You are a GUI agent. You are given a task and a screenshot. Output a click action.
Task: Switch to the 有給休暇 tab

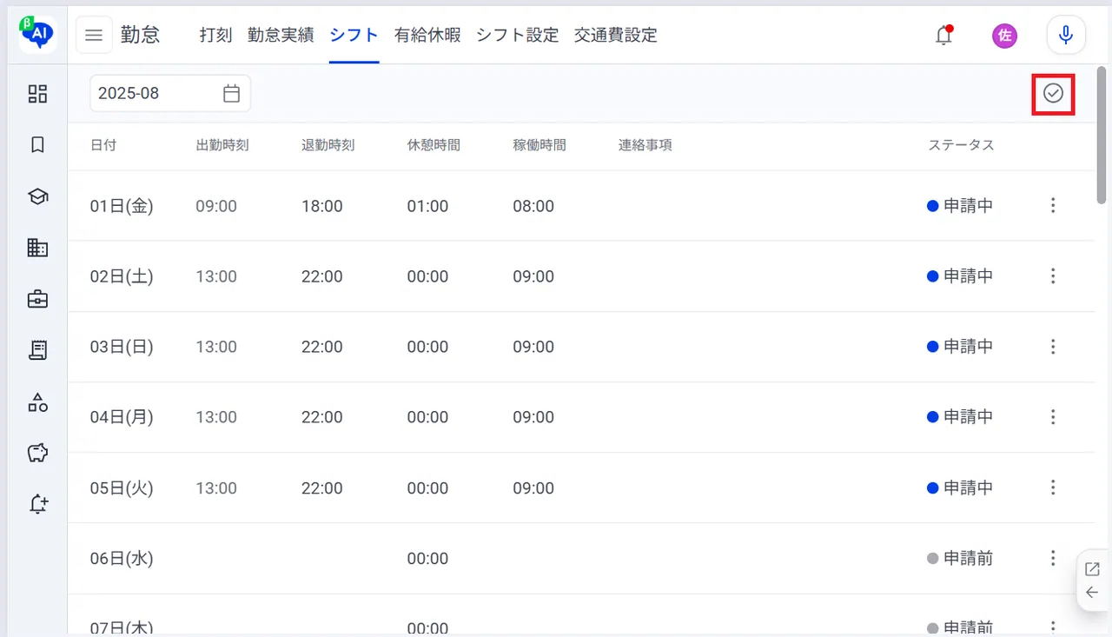[427, 36]
